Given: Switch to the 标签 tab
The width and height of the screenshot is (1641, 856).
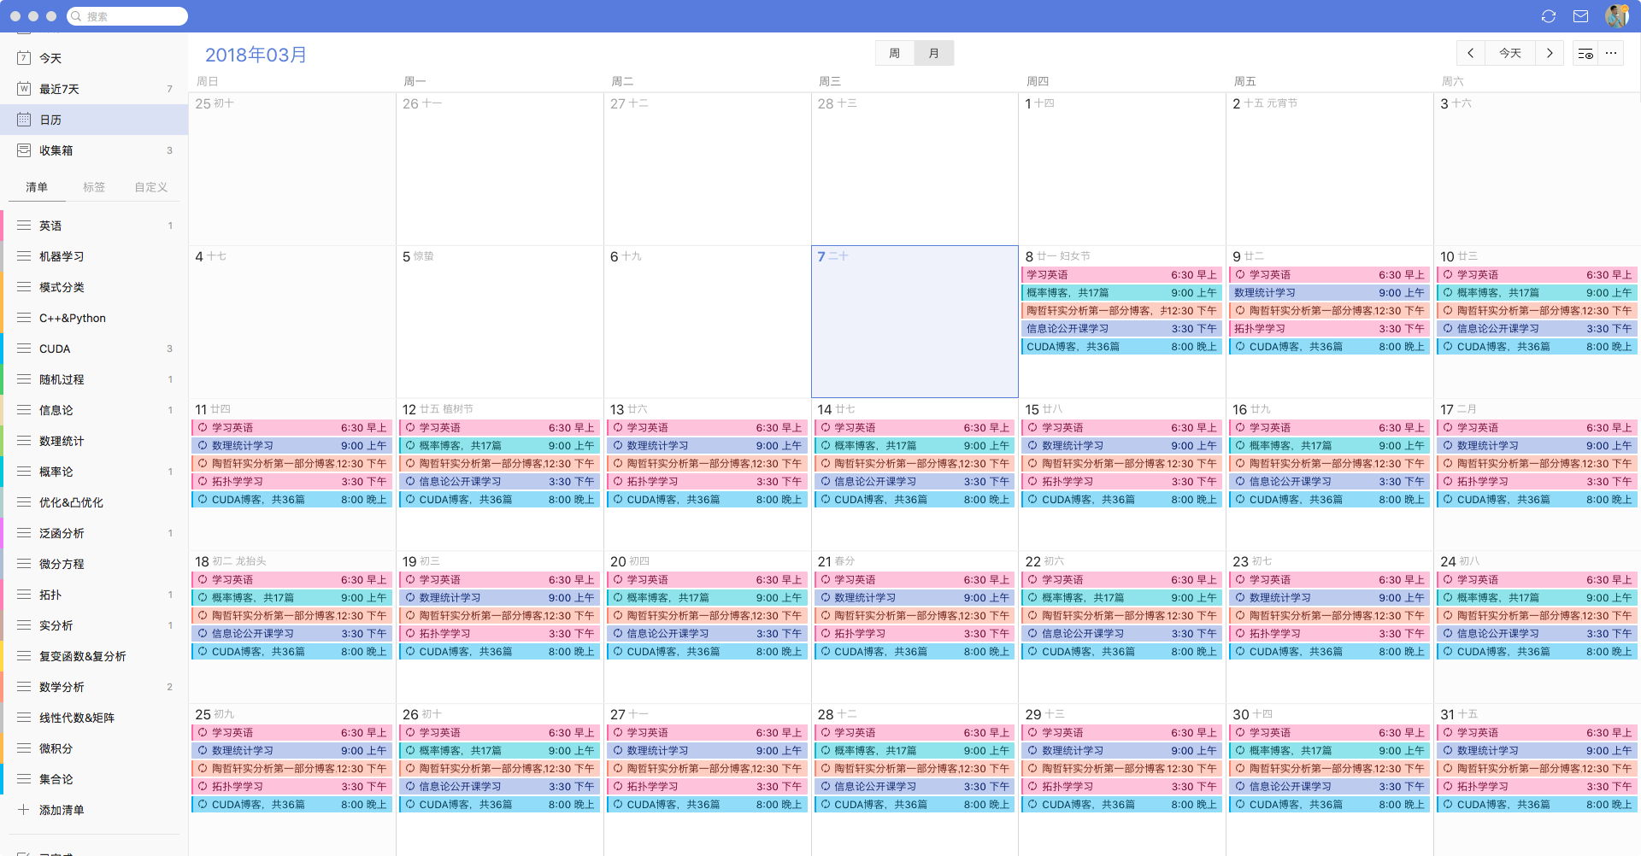Looking at the screenshot, I should [x=94, y=187].
